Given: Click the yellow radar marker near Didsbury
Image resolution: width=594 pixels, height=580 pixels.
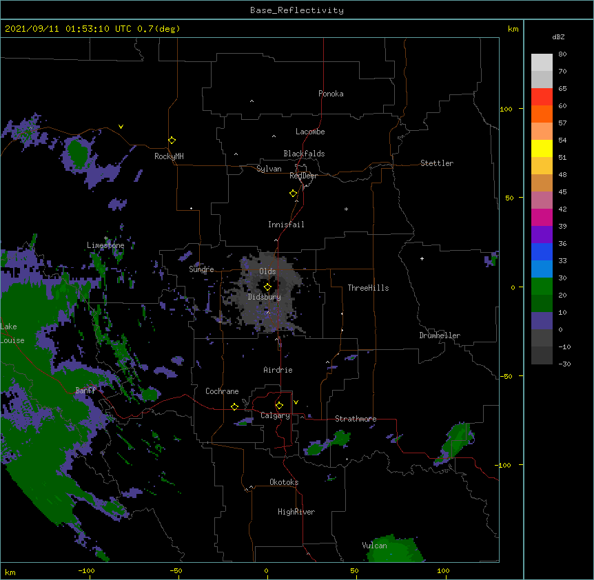Looking at the screenshot, I should 267,287.
